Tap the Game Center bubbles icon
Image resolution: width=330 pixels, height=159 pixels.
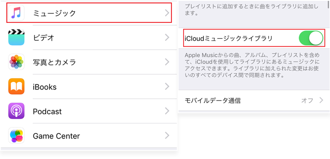tap(16, 136)
